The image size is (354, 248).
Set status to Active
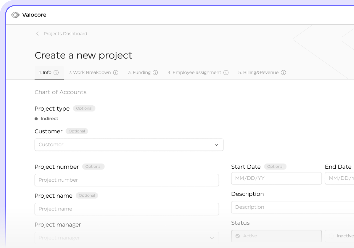(x=276, y=236)
